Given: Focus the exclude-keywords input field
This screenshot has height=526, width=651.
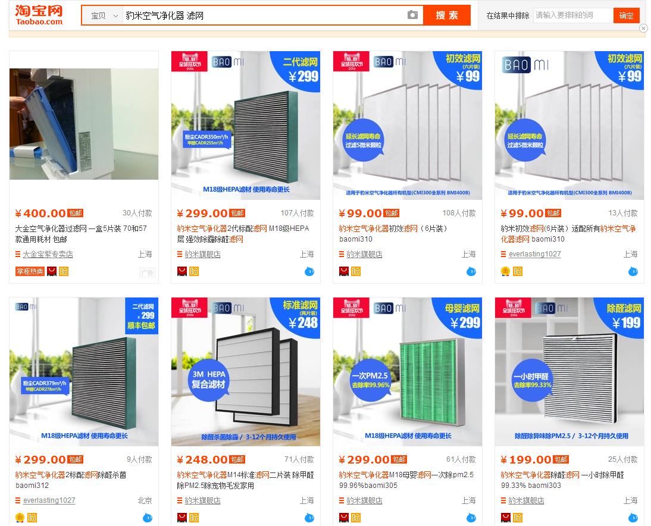Looking at the screenshot, I should 574,15.
